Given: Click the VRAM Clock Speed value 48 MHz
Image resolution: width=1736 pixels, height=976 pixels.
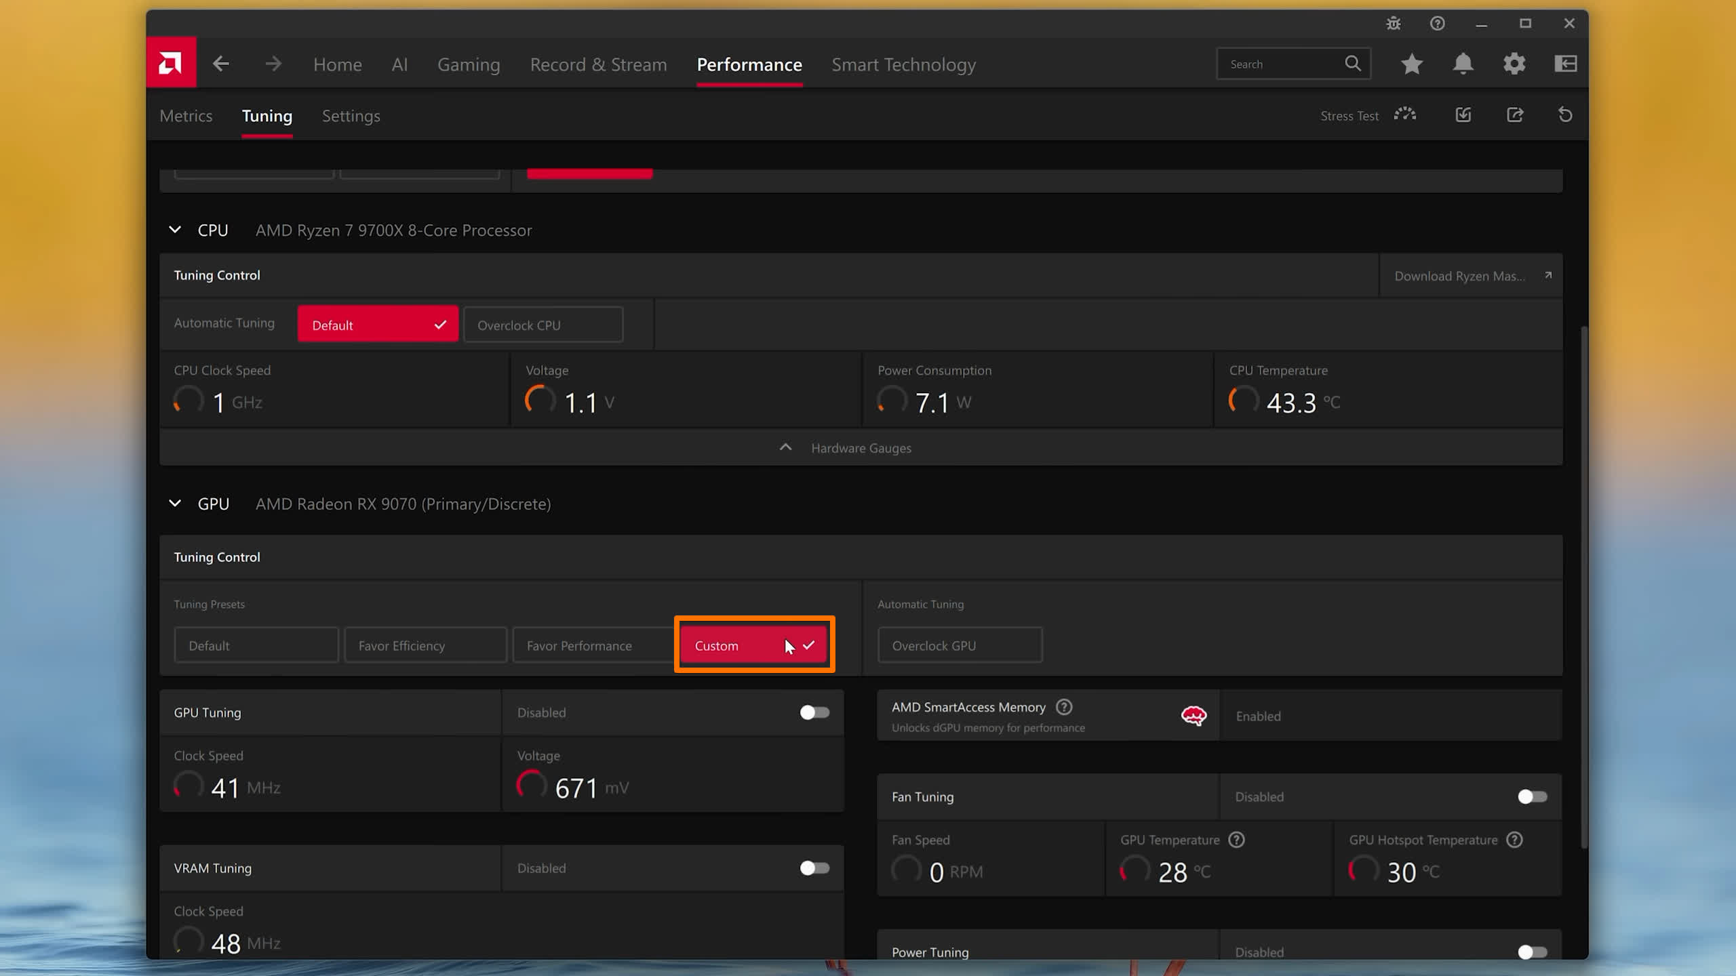Looking at the screenshot, I should click(245, 943).
